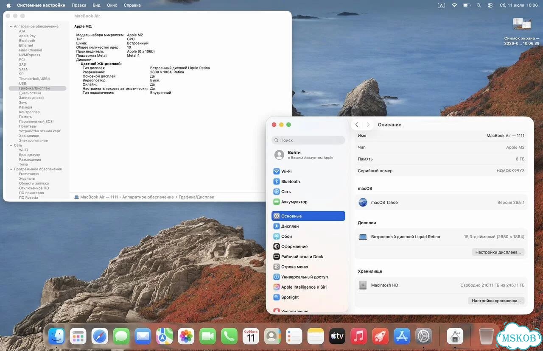Collapse the Сеть section in System Information
This screenshot has height=351, width=543.
coord(11,145)
